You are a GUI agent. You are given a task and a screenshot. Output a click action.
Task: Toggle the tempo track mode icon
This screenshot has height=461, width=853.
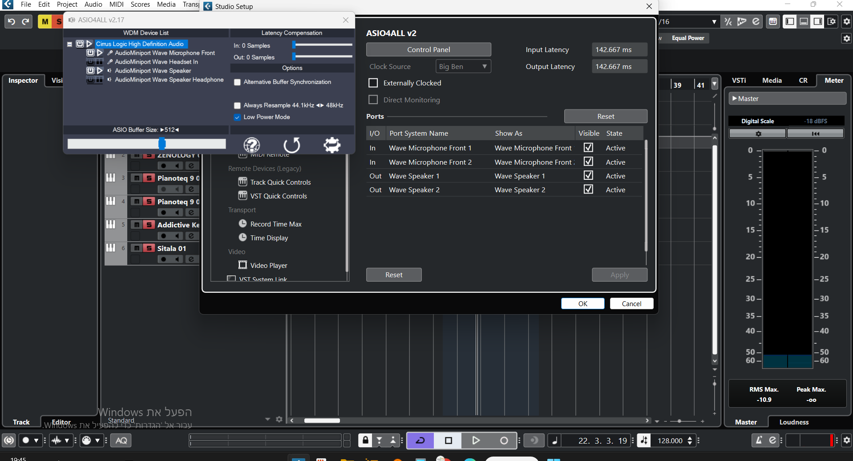click(644, 441)
